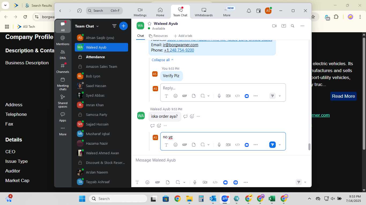The height and width of the screenshot is (205, 366).
Task: Go back with Zoom back arrow
Action: pyautogui.click(x=60, y=11)
